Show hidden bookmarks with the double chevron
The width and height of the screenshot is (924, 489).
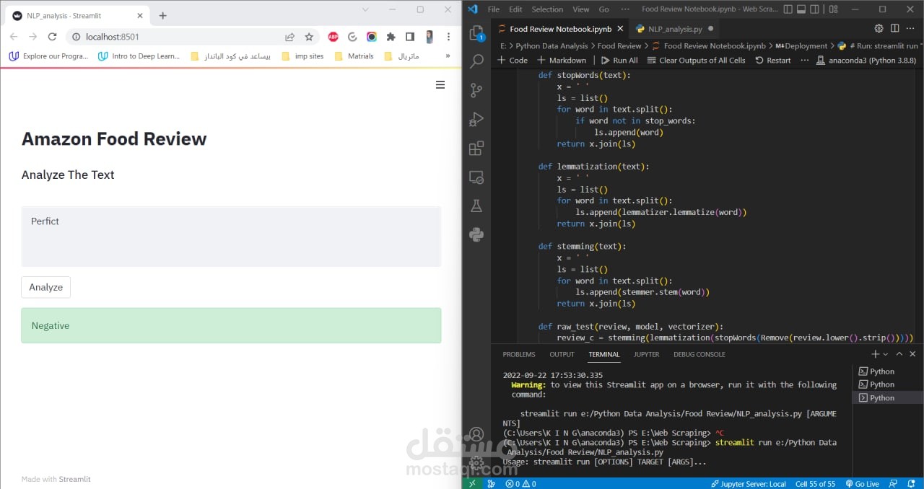448,56
